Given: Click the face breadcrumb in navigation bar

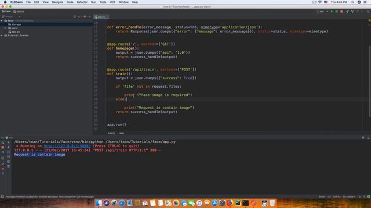Looking at the screenshot, I should pyautogui.click(x=6, y=12).
